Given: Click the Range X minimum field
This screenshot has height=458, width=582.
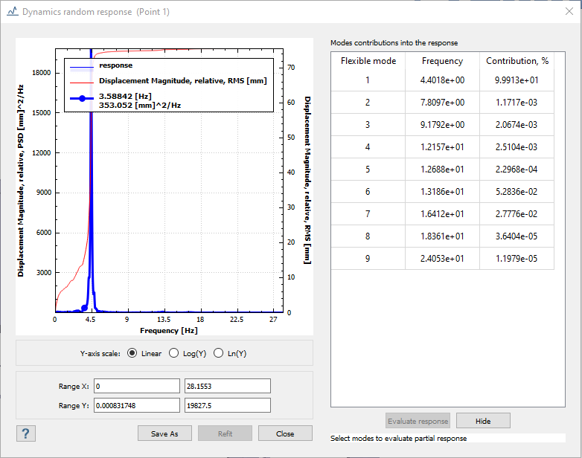Looking at the screenshot, I should click(136, 387).
